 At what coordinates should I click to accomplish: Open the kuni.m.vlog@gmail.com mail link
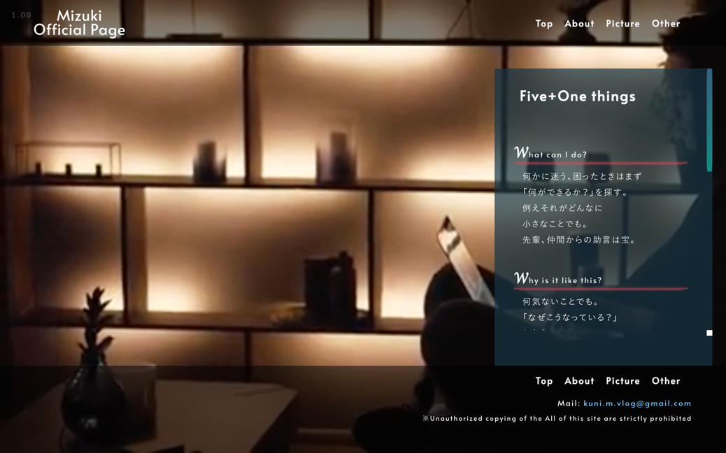click(637, 403)
